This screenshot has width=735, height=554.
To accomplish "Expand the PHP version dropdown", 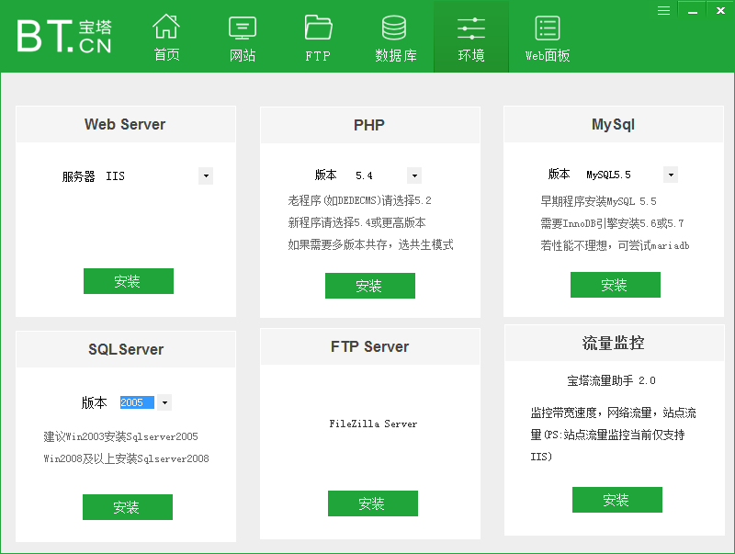I will (414, 175).
